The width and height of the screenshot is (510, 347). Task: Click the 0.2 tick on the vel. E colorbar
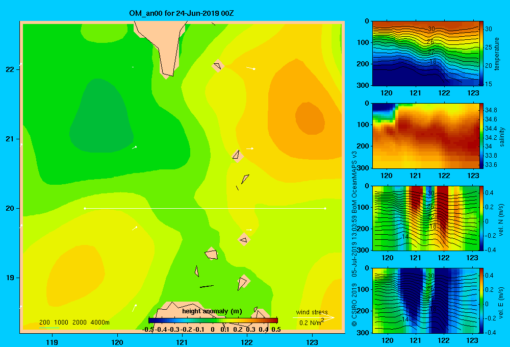click(489, 290)
